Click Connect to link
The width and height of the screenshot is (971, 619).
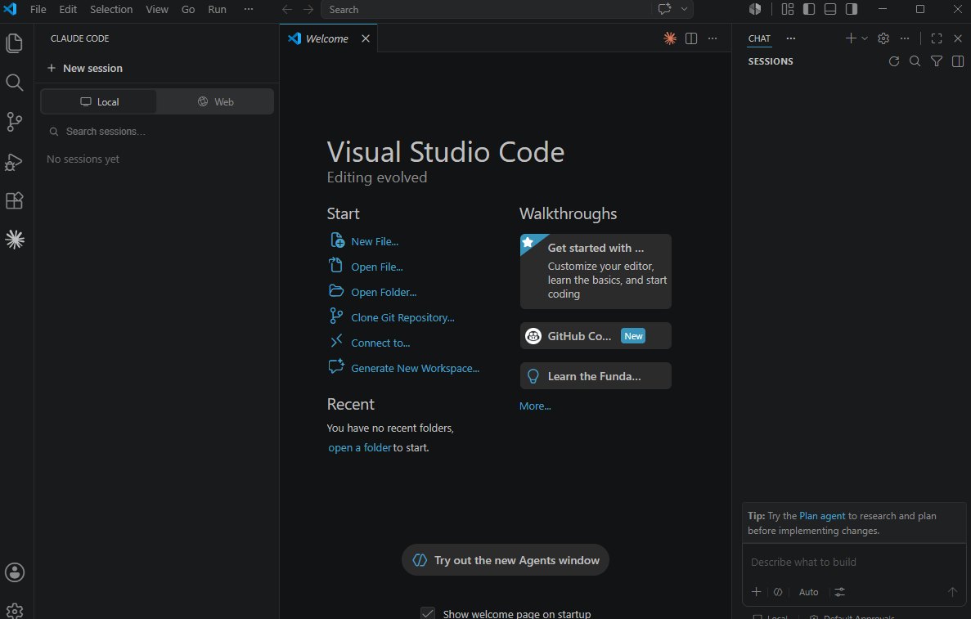tap(380, 343)
